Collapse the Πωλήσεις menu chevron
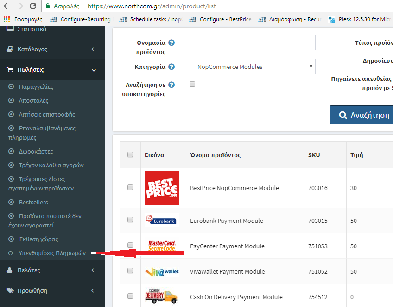This screenshot has width=393, height=307. (x=94, y=70)
